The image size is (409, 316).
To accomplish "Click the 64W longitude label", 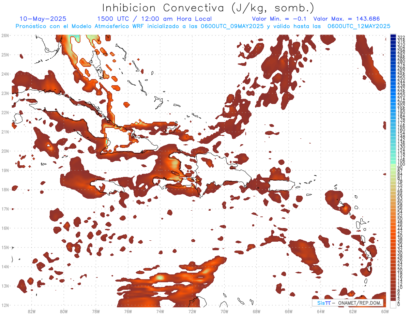I will (321, 311).
